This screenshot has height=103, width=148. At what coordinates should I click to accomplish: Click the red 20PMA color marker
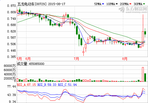[130, 4]
